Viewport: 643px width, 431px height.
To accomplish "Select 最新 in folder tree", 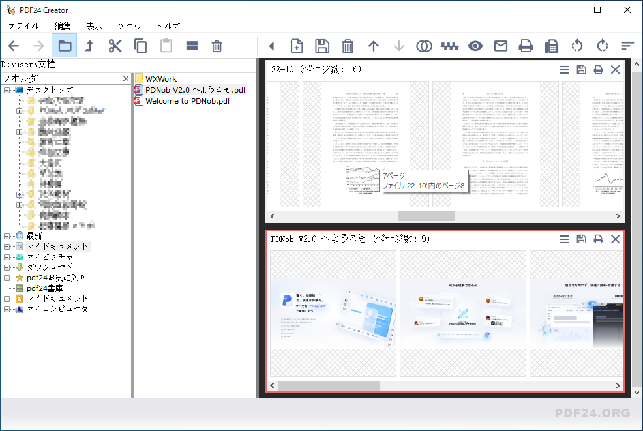I will pyautogui.click(x=34, y=236).
